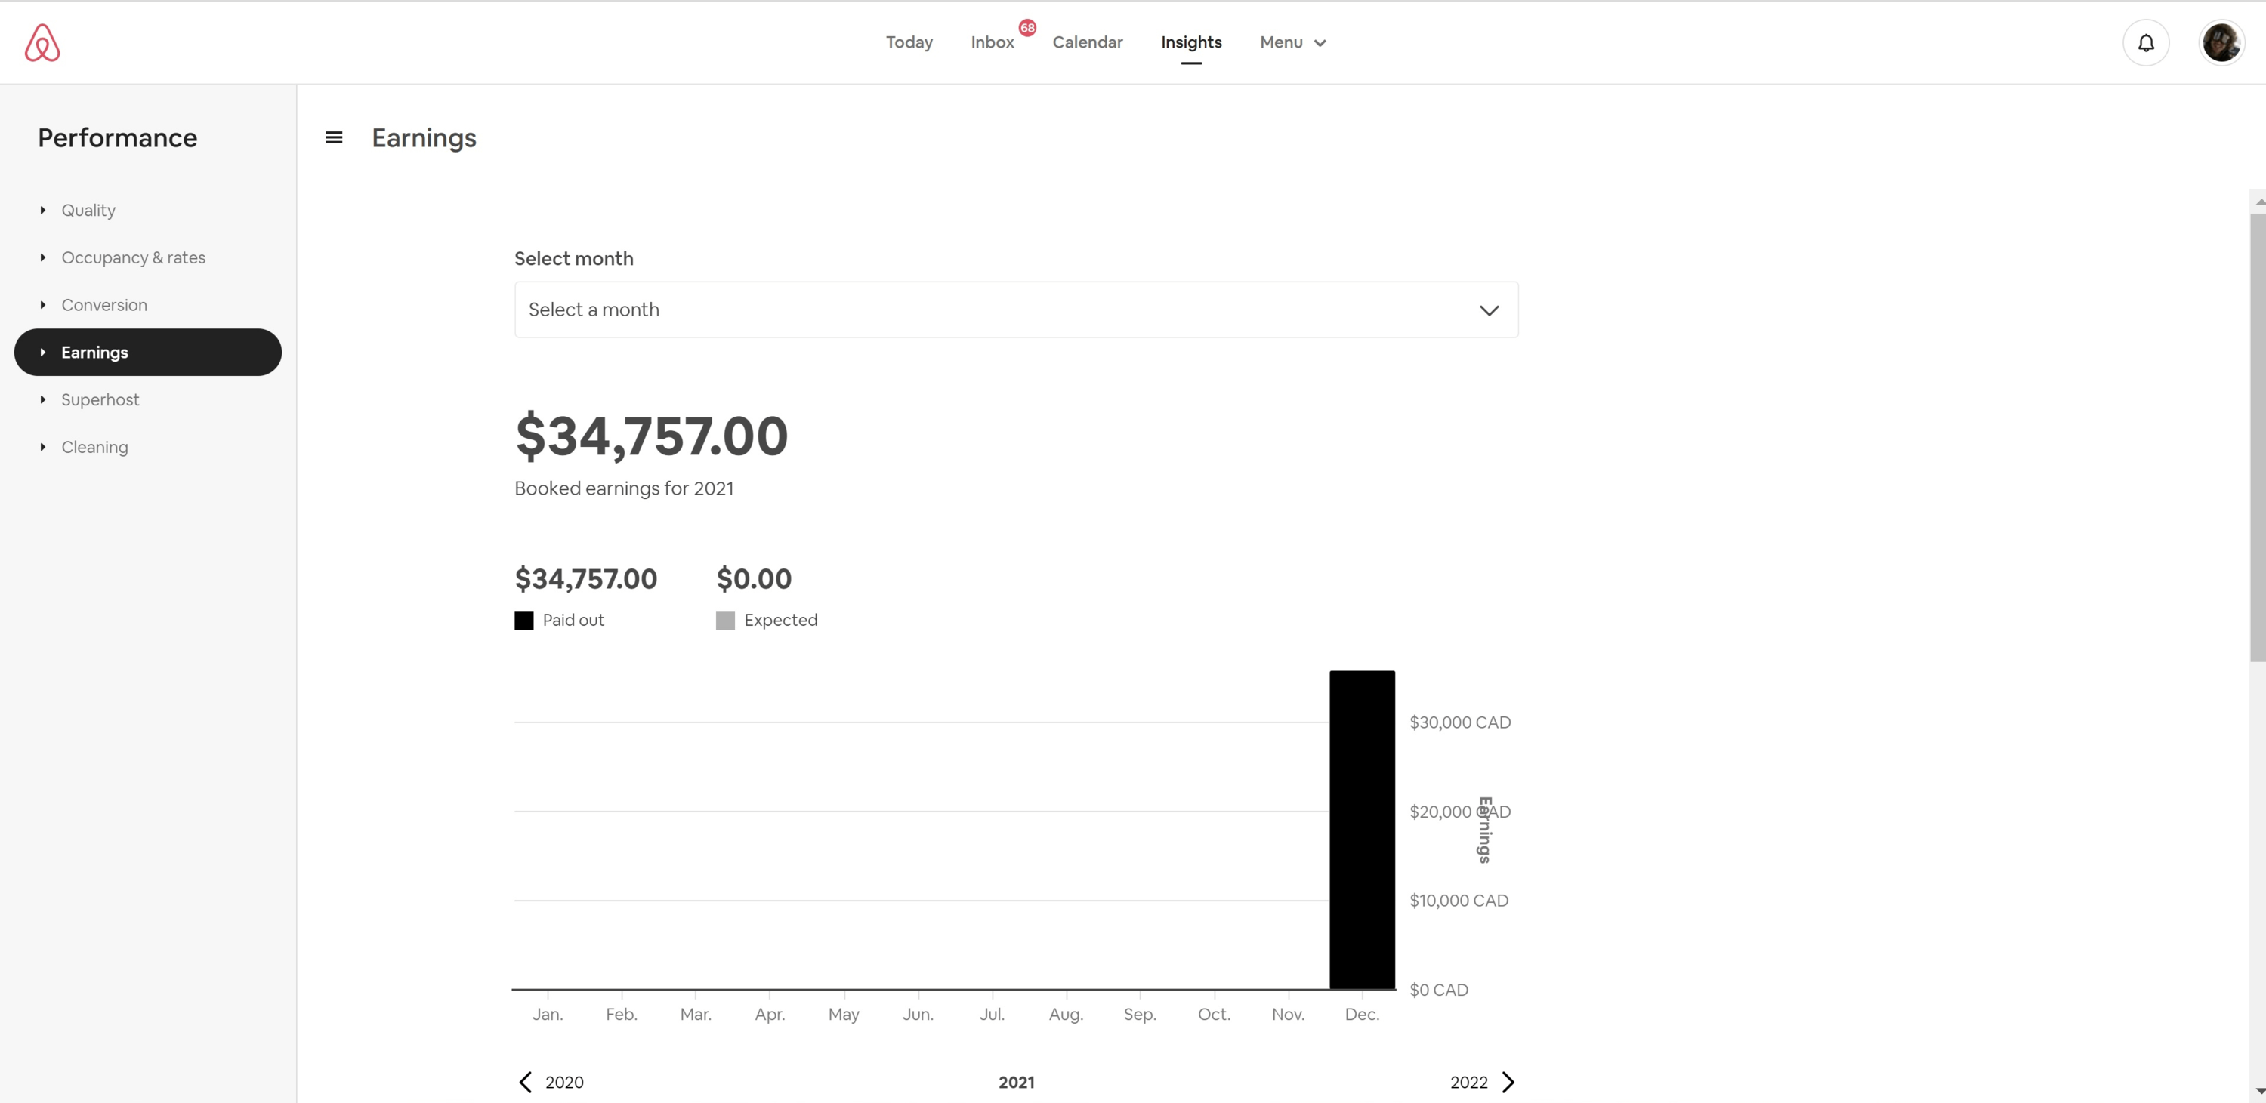Viewport: 2266px width, 1103px height.
Task: Open the Inbox tab
Action: [x=993, y=42]
